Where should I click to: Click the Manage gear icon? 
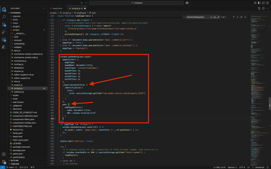tap(4, 162)
